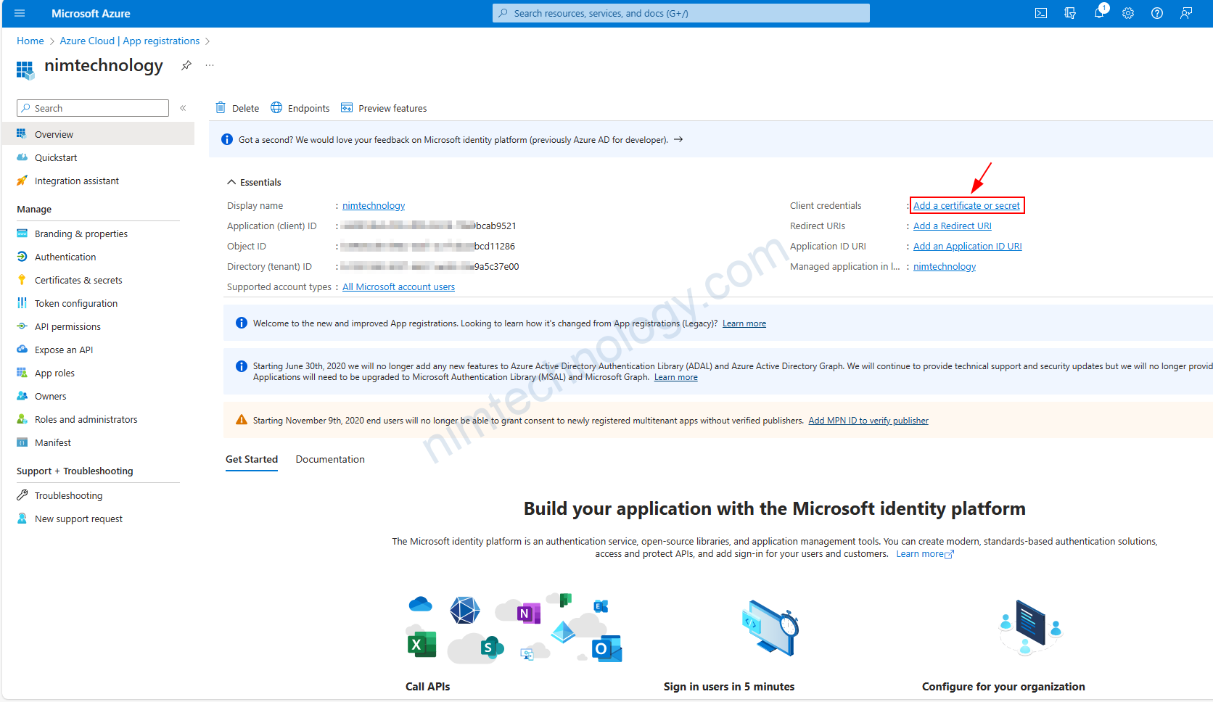Image resolution: width=1213 pixels, height=702 pixels.
Task: Open the directories and subscriptions filter icon
Action: point(1070,13)
